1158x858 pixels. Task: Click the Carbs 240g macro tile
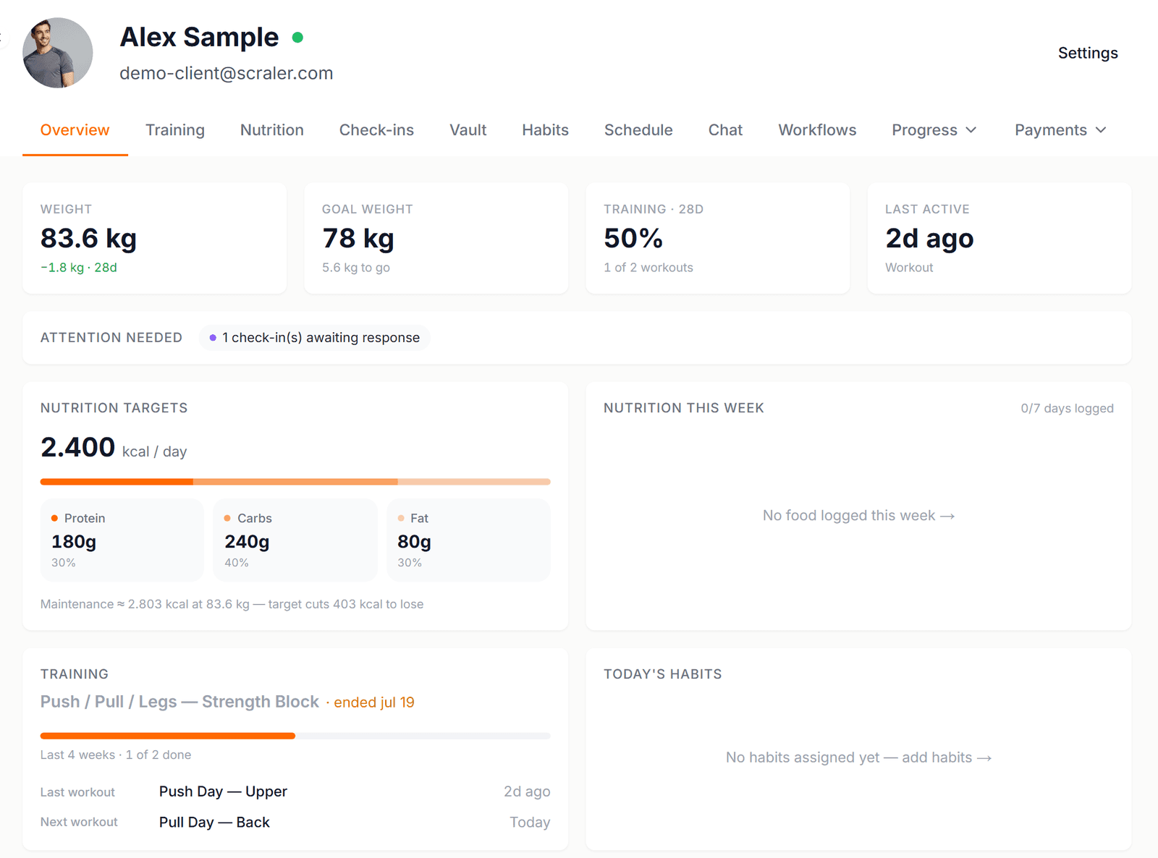295,540
